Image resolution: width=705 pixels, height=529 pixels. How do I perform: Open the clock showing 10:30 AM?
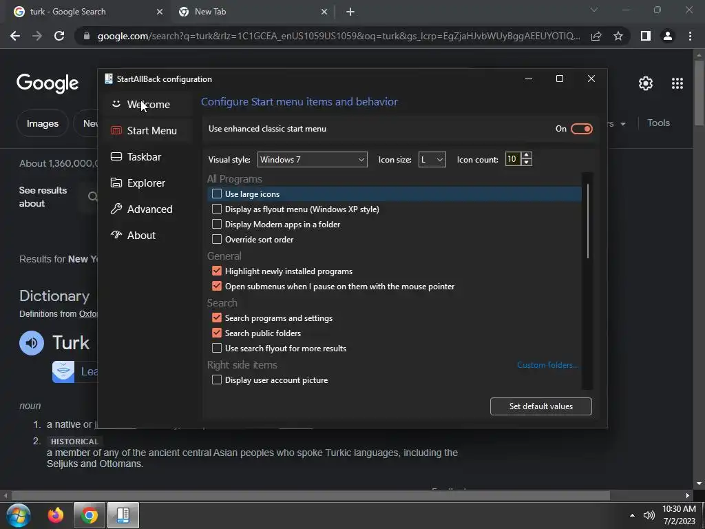click(679, 515)
